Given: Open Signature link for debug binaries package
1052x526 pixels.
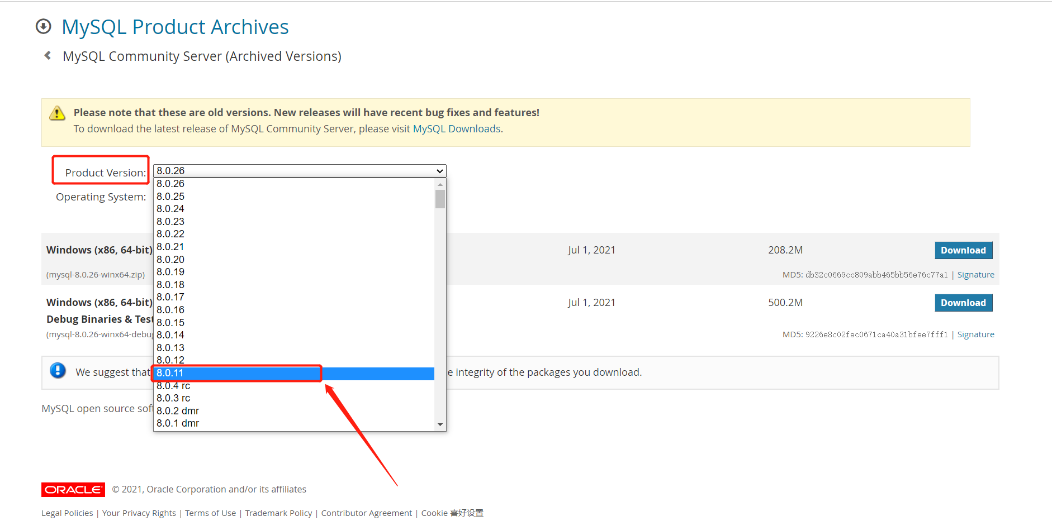Looking at the screenshot, I should [x=976, y=334].
